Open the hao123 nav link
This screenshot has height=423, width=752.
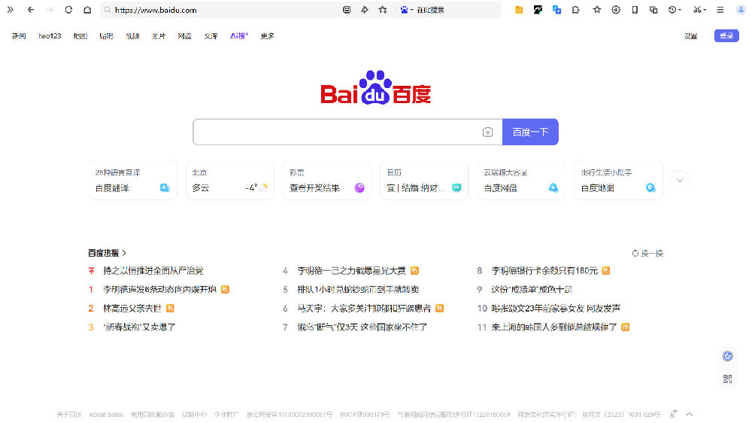pos(50,36)
